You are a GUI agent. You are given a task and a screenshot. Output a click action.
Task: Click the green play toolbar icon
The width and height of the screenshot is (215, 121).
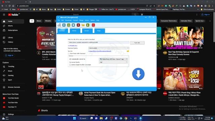(88, 25)
